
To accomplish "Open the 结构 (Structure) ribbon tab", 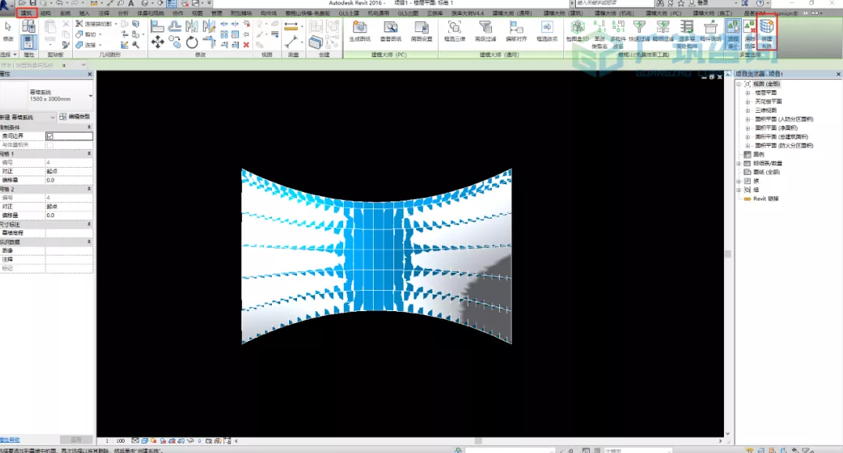I will click(45, 13).
